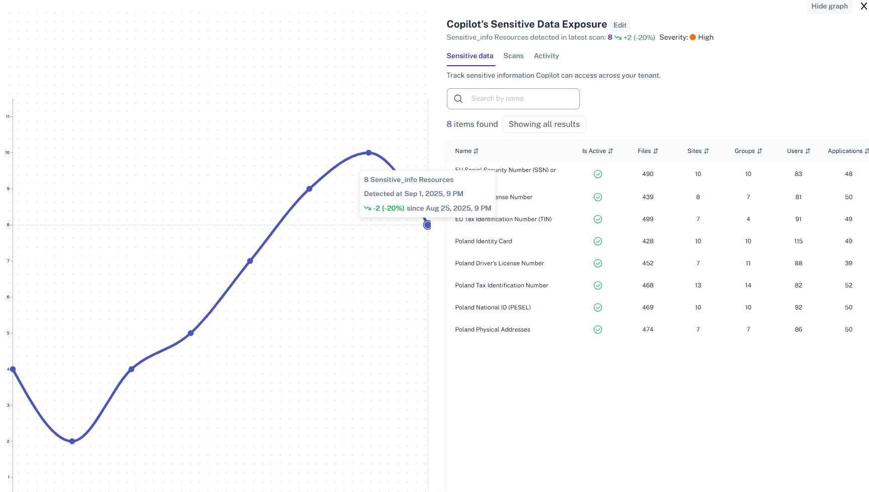The height and width of the screenshot is (492, 869).
Task: Sort table by Sites column
Action: click(698, 151)
